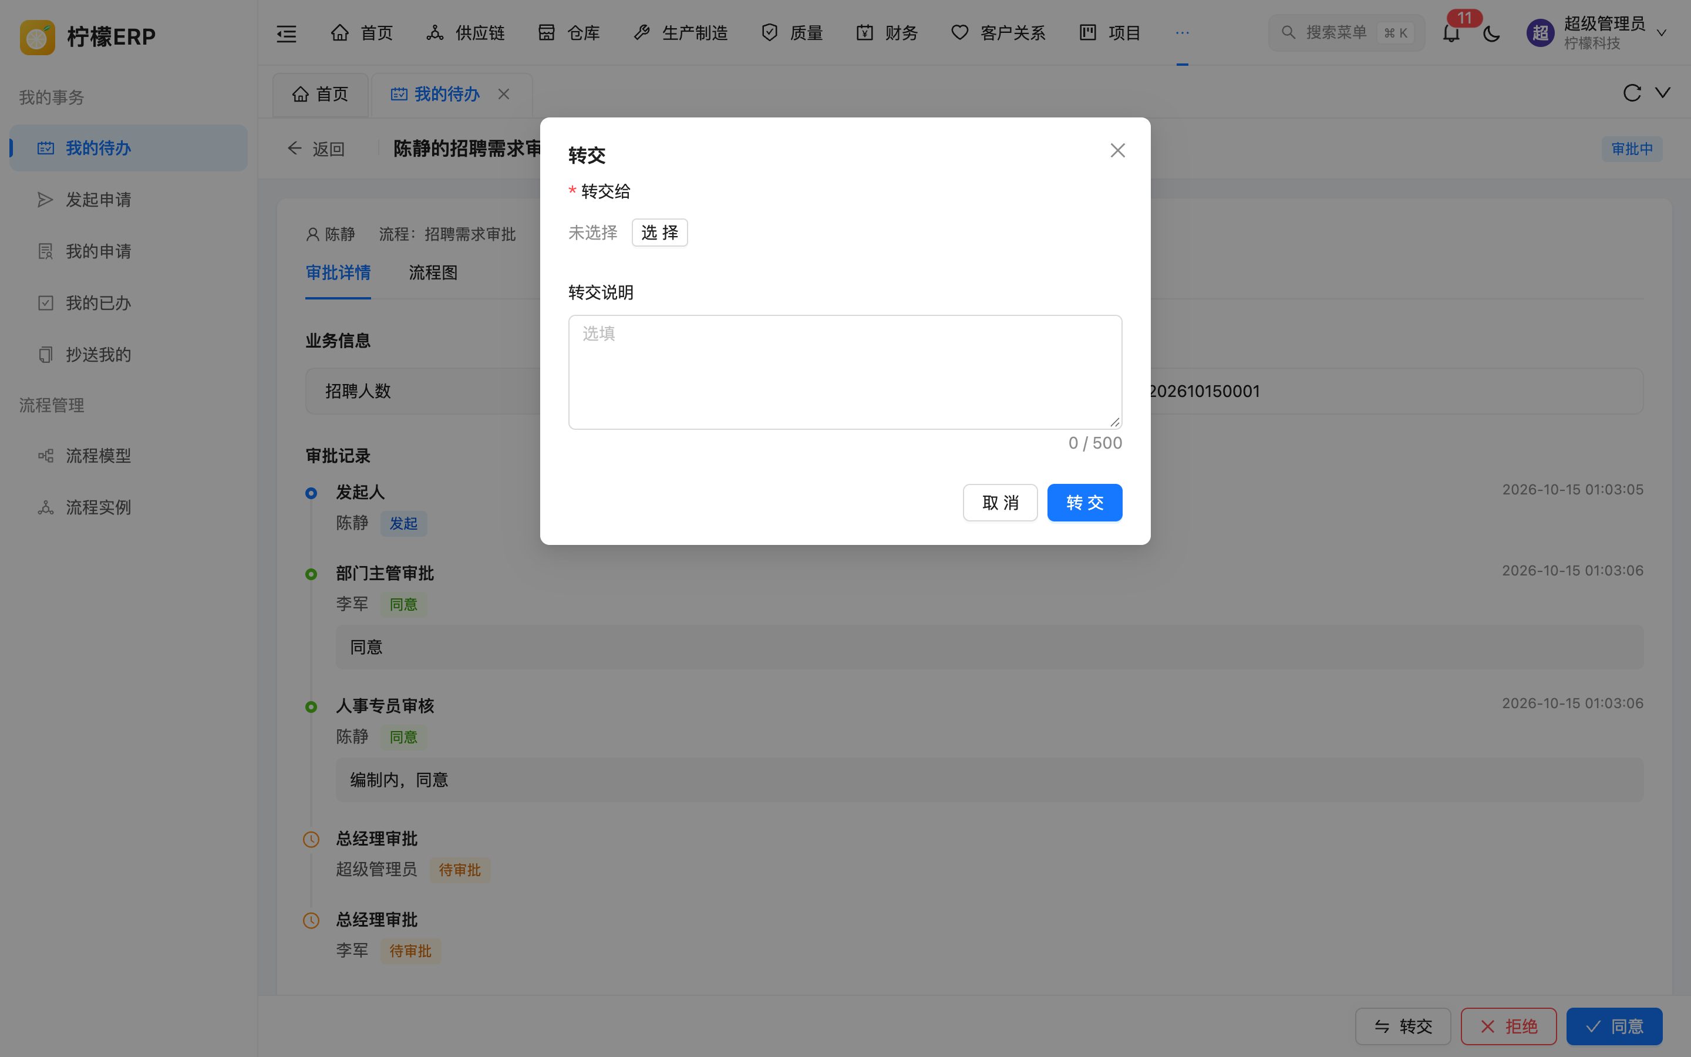This screenshot has height=1057, width=1691.
Task: Open 我的已办 in the sidebar
Action: pyautogui.click(x=129, y=304)
